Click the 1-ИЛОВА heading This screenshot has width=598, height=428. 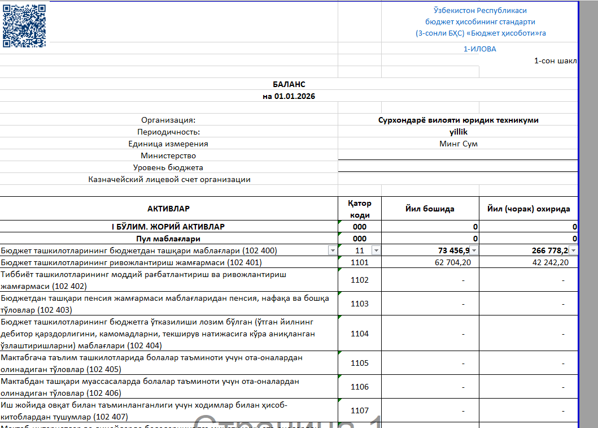480,49
